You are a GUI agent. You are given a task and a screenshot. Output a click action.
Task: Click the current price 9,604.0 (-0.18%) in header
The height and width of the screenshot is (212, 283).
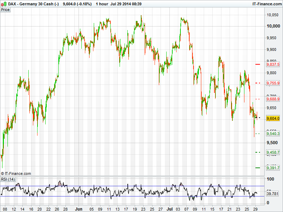[x=77, y=4]
